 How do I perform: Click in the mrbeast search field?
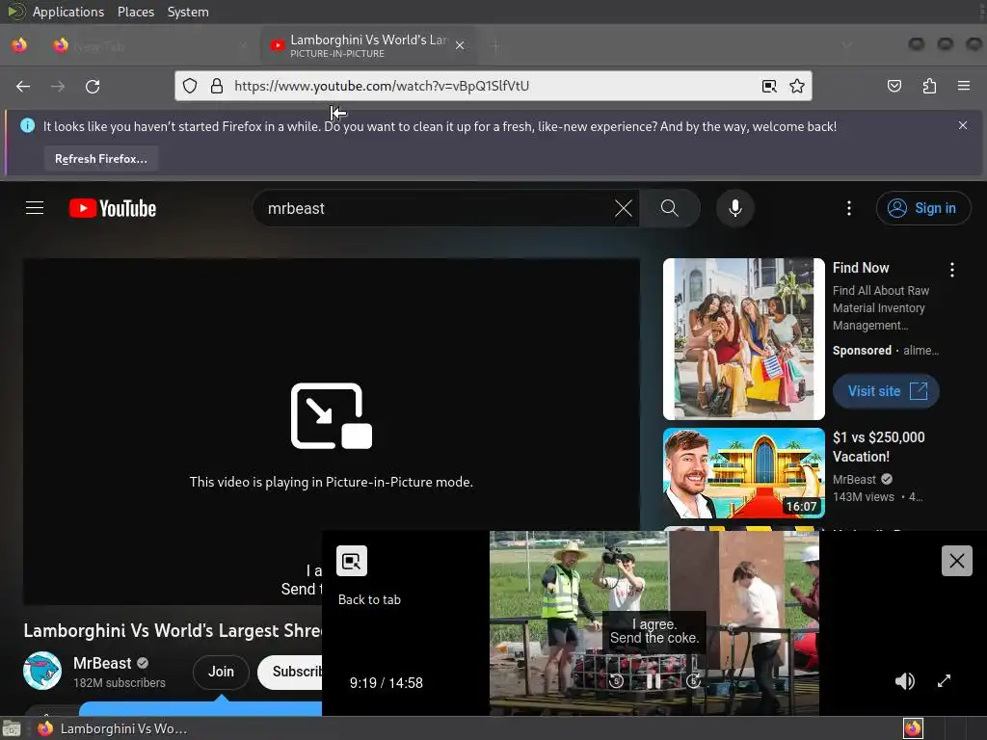pyautogui.click(x=435, y=208)
